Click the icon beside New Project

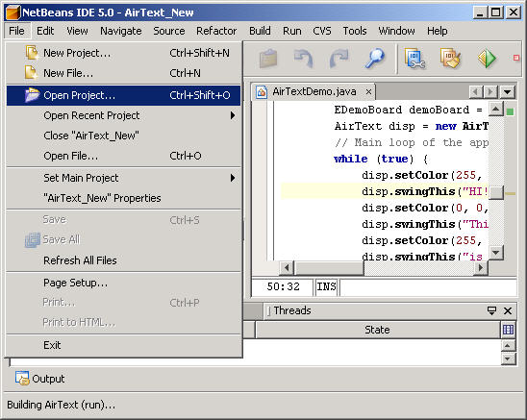(x=32, y=53)
